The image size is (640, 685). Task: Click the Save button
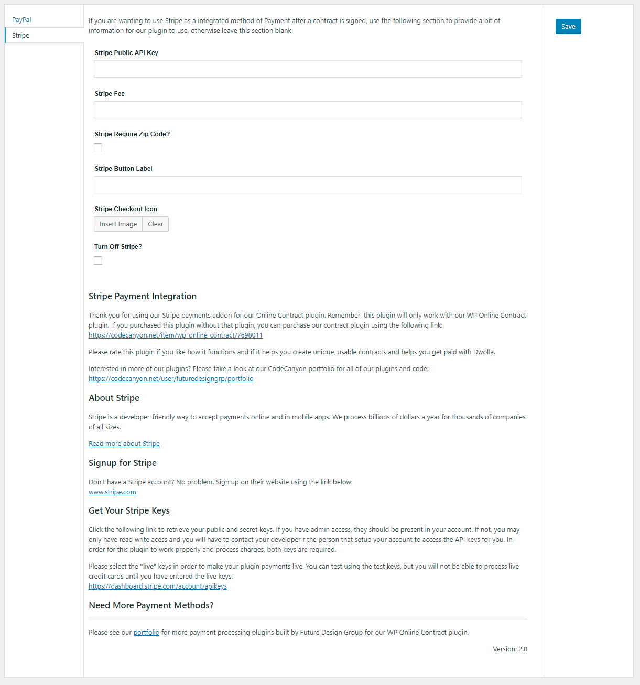pos(568,27)
